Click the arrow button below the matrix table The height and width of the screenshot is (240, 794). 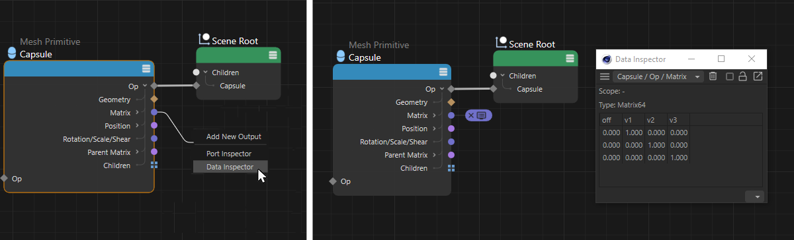pyautogui.click(x=755, y=196)
